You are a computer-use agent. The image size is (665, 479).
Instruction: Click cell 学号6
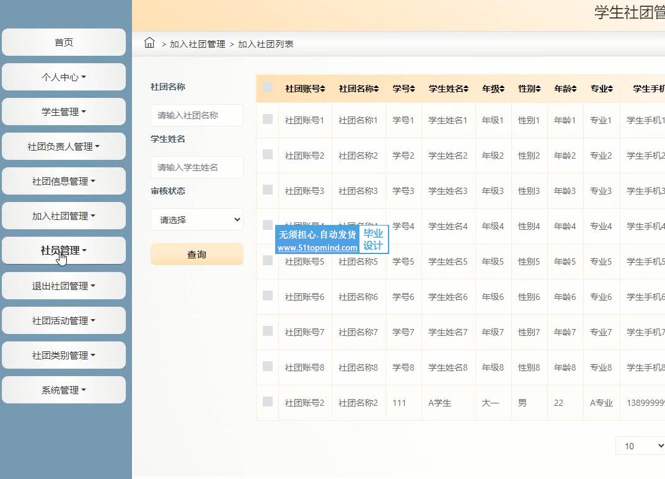tap(403, 297)
